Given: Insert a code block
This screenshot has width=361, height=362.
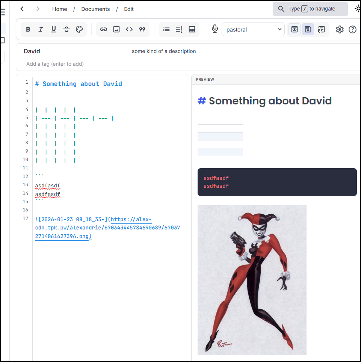Looking at the screenshot, I should [x=129, y=29].
